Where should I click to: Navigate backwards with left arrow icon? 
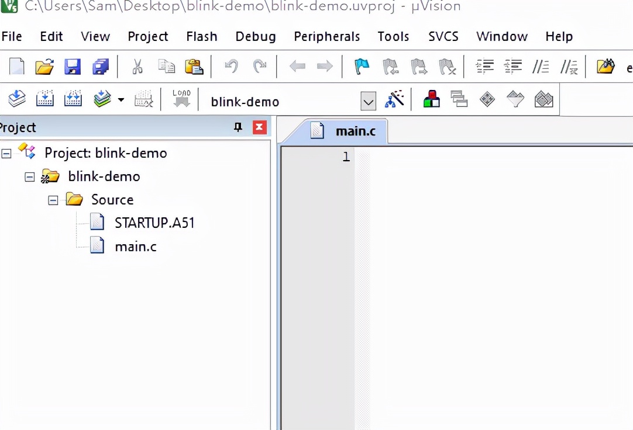tap(298, 66)
